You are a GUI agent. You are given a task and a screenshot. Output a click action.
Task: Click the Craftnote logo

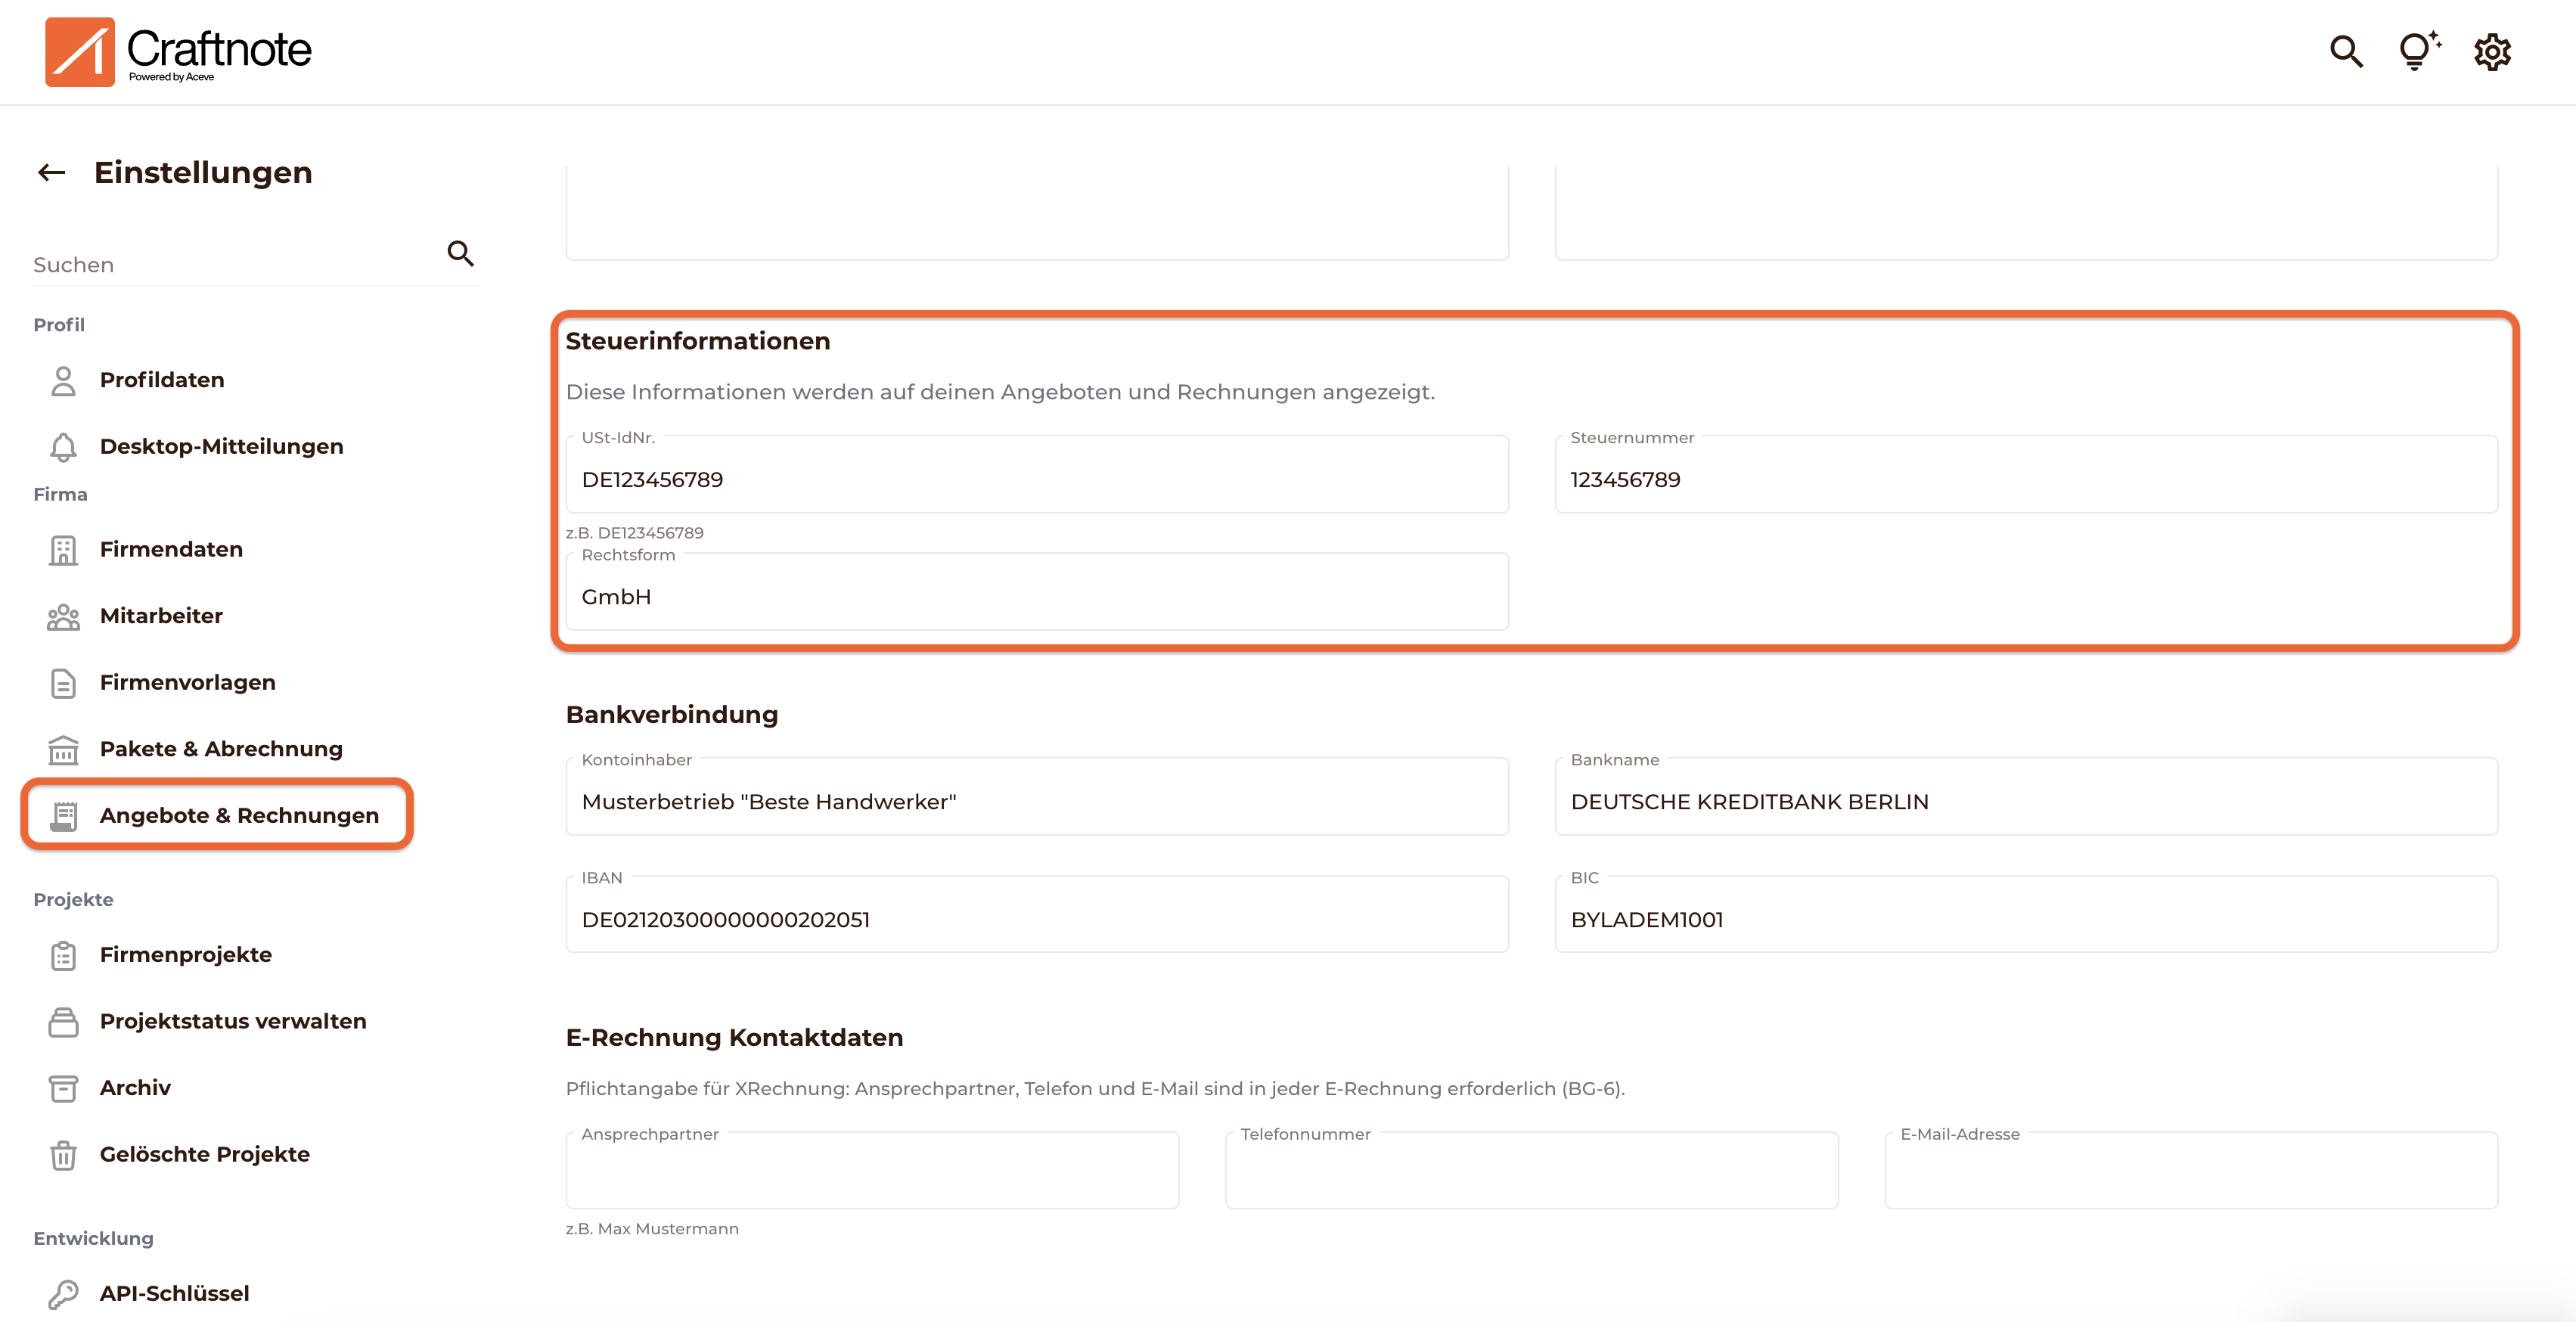tap(179, 52)
